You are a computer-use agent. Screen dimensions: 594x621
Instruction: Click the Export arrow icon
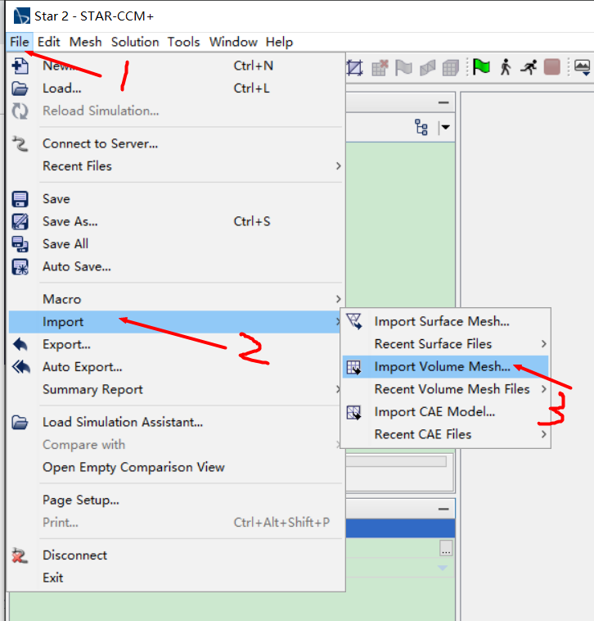coord(20,344)
